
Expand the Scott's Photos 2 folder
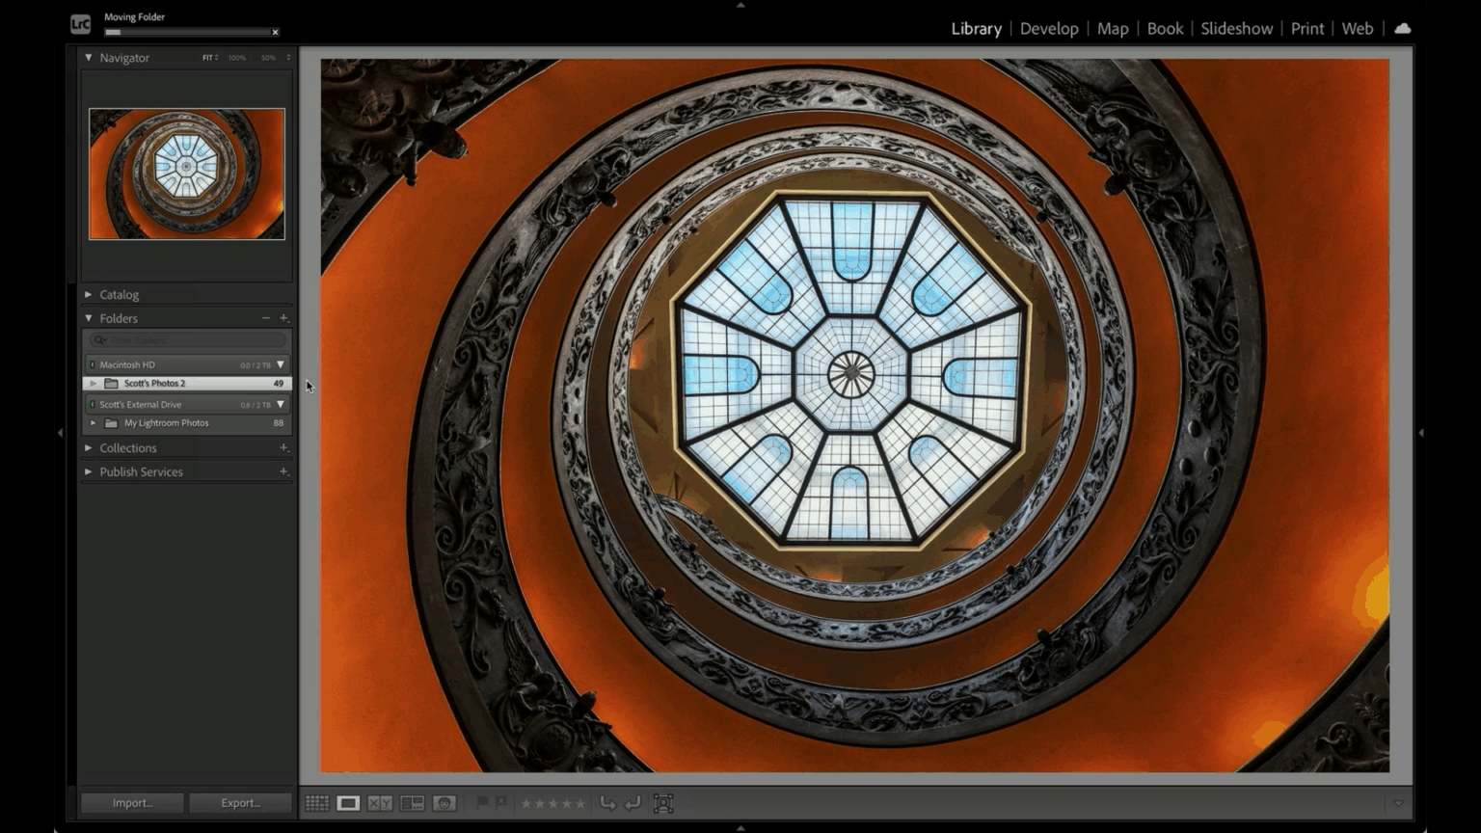click(93, 383)
